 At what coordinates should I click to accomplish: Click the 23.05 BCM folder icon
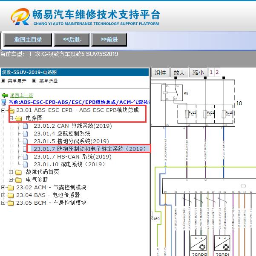click(11, 203)
